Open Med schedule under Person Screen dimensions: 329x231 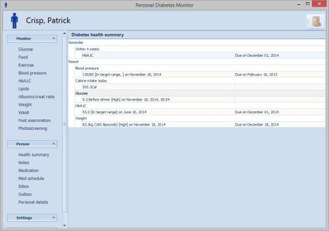(x=31, y=179)
